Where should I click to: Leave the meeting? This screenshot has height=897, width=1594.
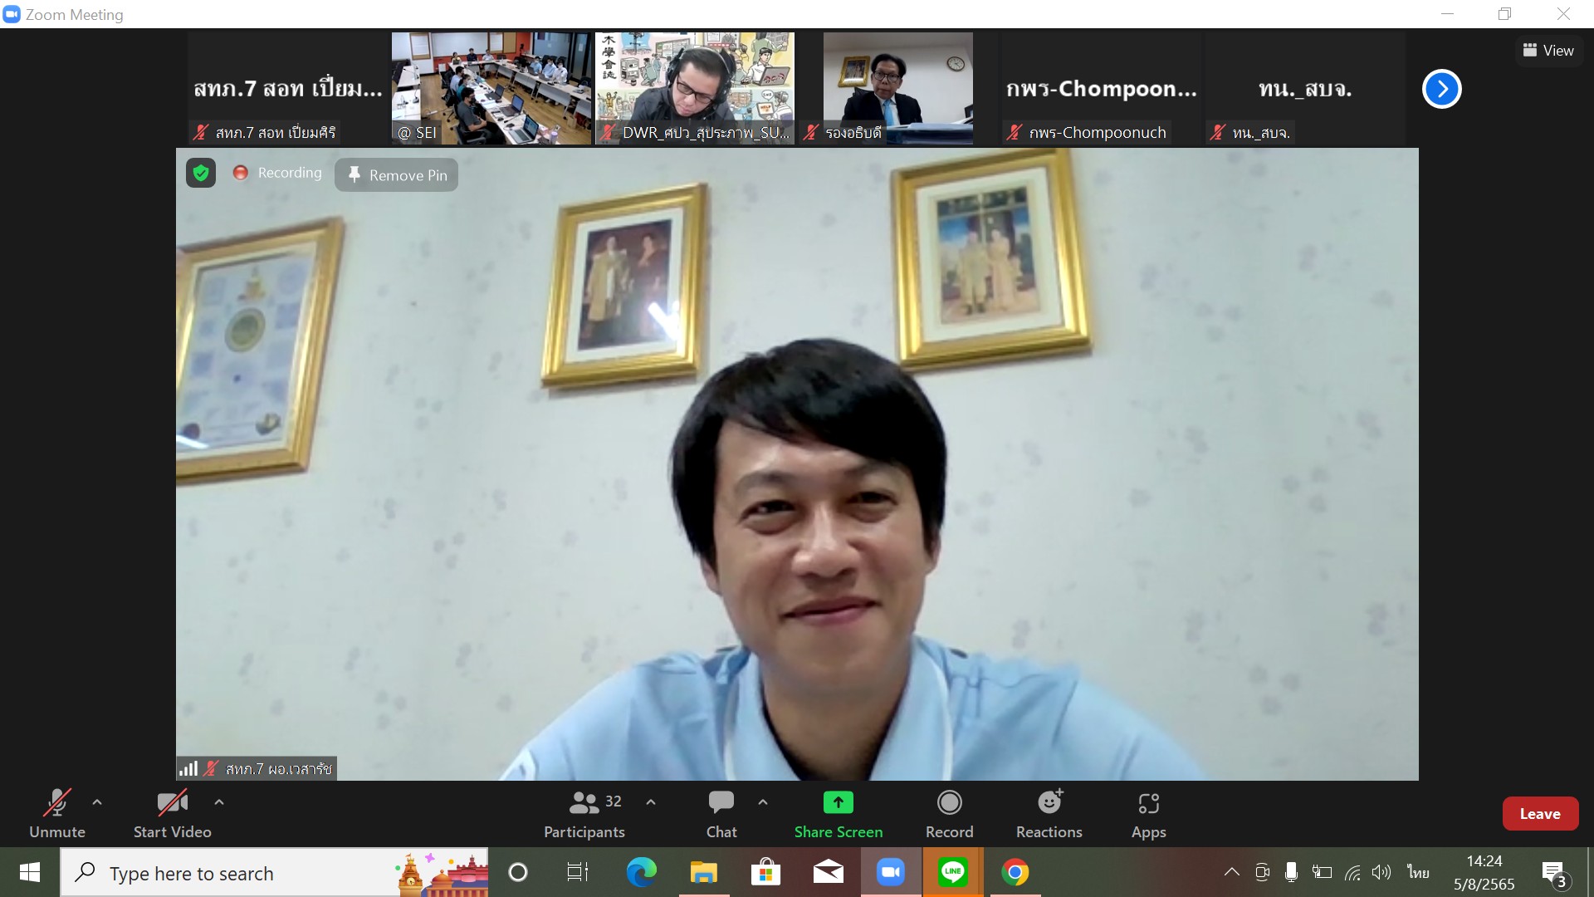(x=1540, y=814)
